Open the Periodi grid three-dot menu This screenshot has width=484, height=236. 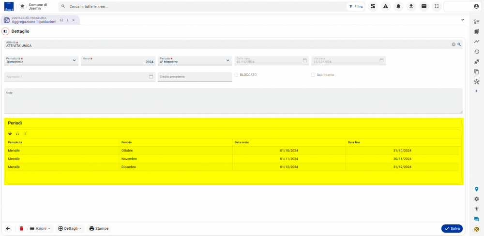tap(25, 134)
